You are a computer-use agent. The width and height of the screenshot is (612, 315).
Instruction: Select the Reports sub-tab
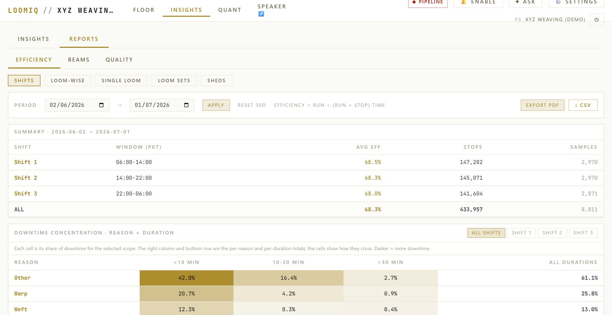click(84, 39)
